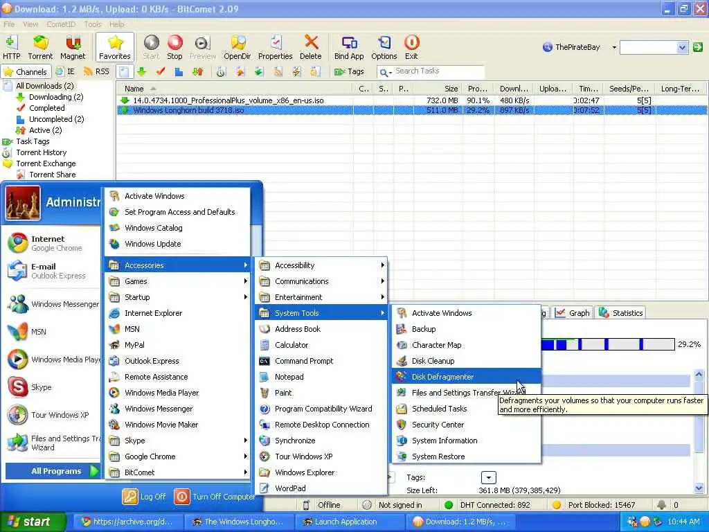Open the CometID menu
Image resolution: width=709 pixels, height=532 pixels.
click(61, 24)
